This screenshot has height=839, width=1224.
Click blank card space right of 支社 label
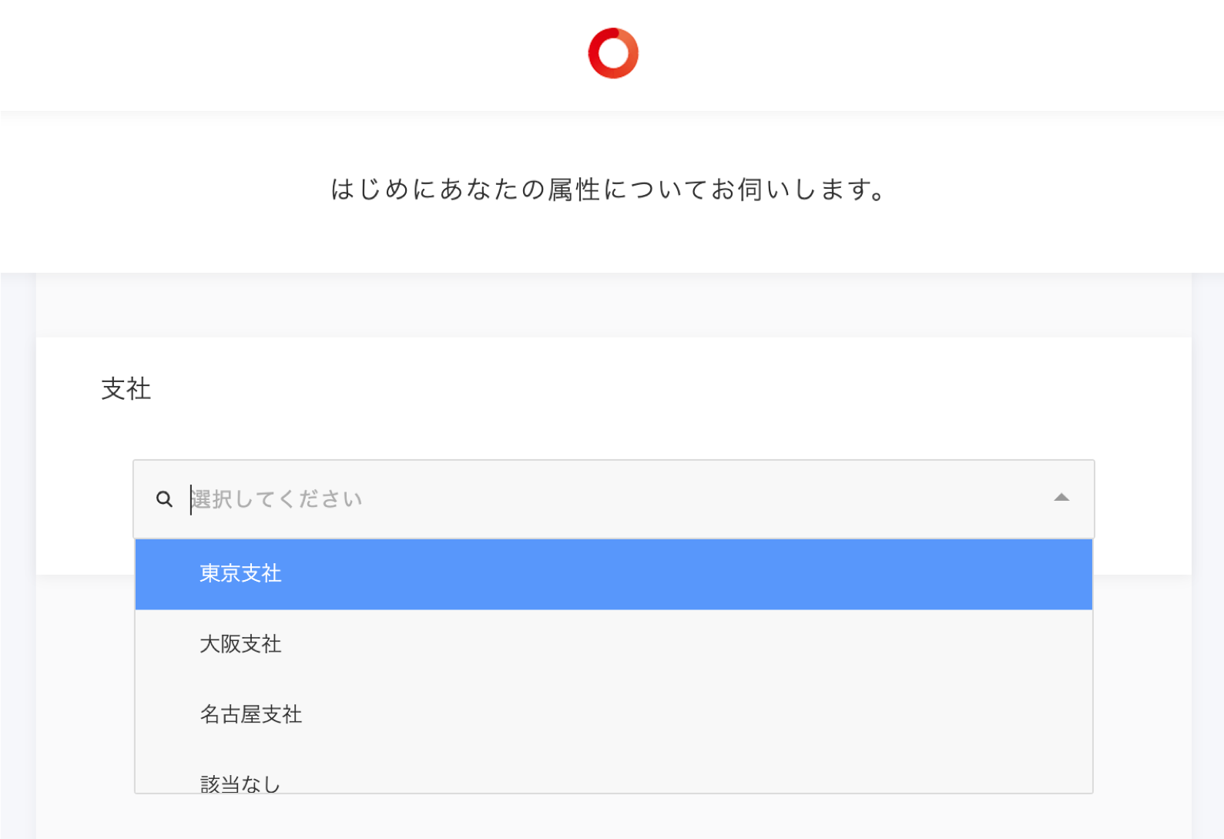pos(616,389)
